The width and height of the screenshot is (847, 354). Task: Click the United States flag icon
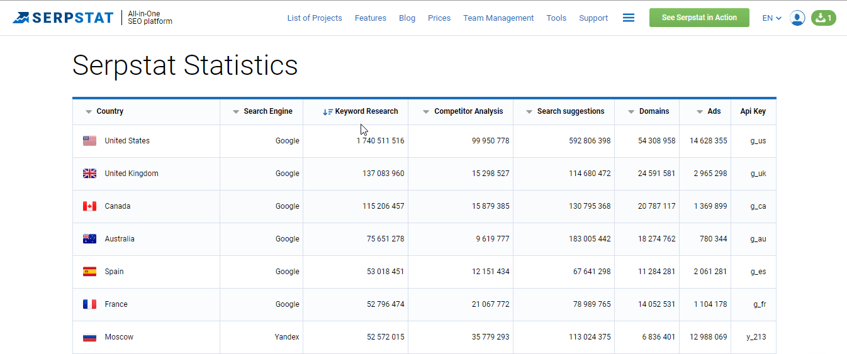point(89,141)
